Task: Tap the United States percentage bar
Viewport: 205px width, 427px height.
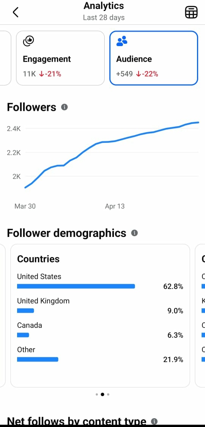Action: [76, 286]
